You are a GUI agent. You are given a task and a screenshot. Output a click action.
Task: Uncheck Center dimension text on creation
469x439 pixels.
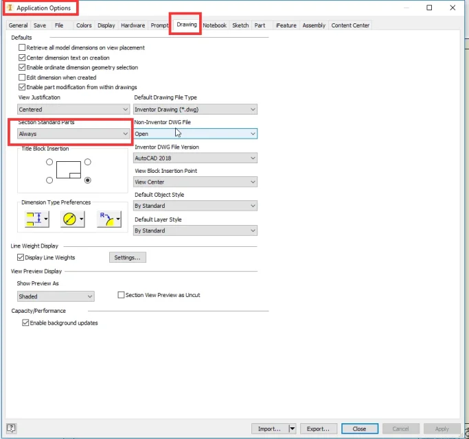[x=22, y=58]
